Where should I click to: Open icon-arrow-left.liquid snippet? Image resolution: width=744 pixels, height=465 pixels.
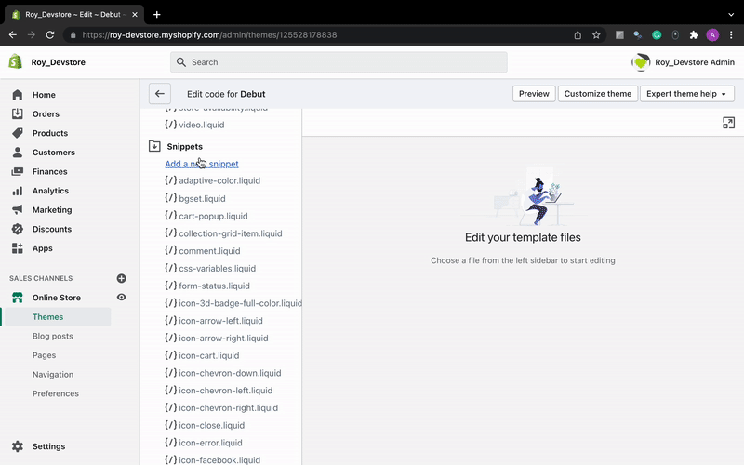coord(214,321)
